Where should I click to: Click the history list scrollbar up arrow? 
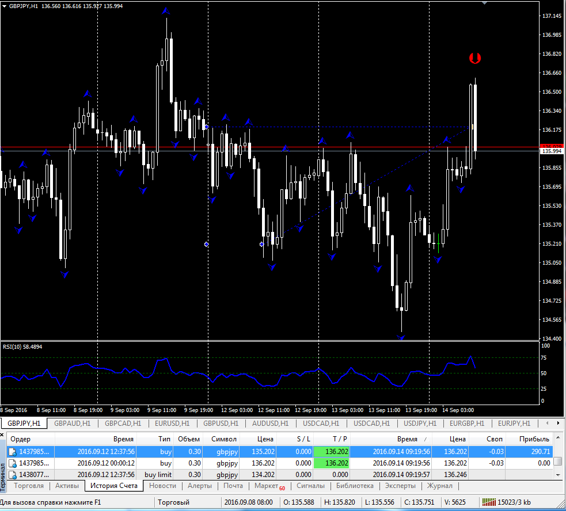coord(558,438)
